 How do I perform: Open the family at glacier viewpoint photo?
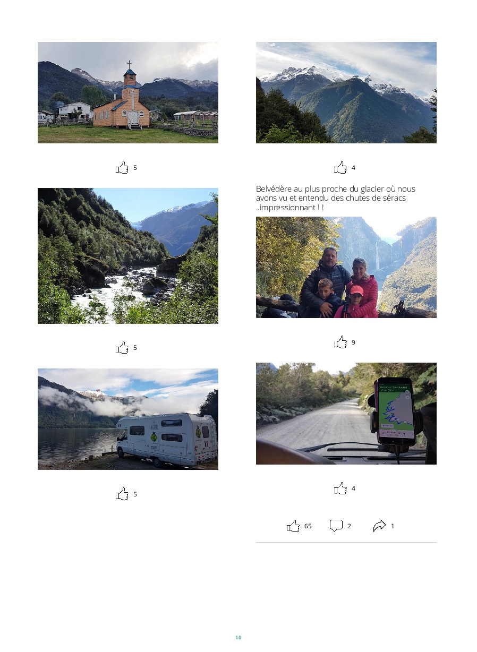tap(346, 268)
